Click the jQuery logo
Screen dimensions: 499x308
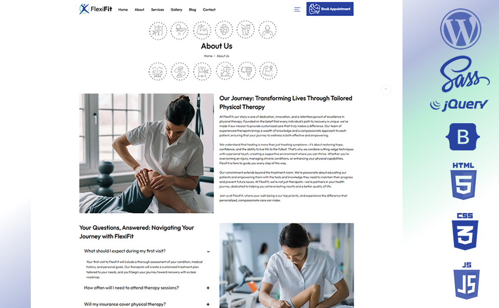tap(459, 104)
